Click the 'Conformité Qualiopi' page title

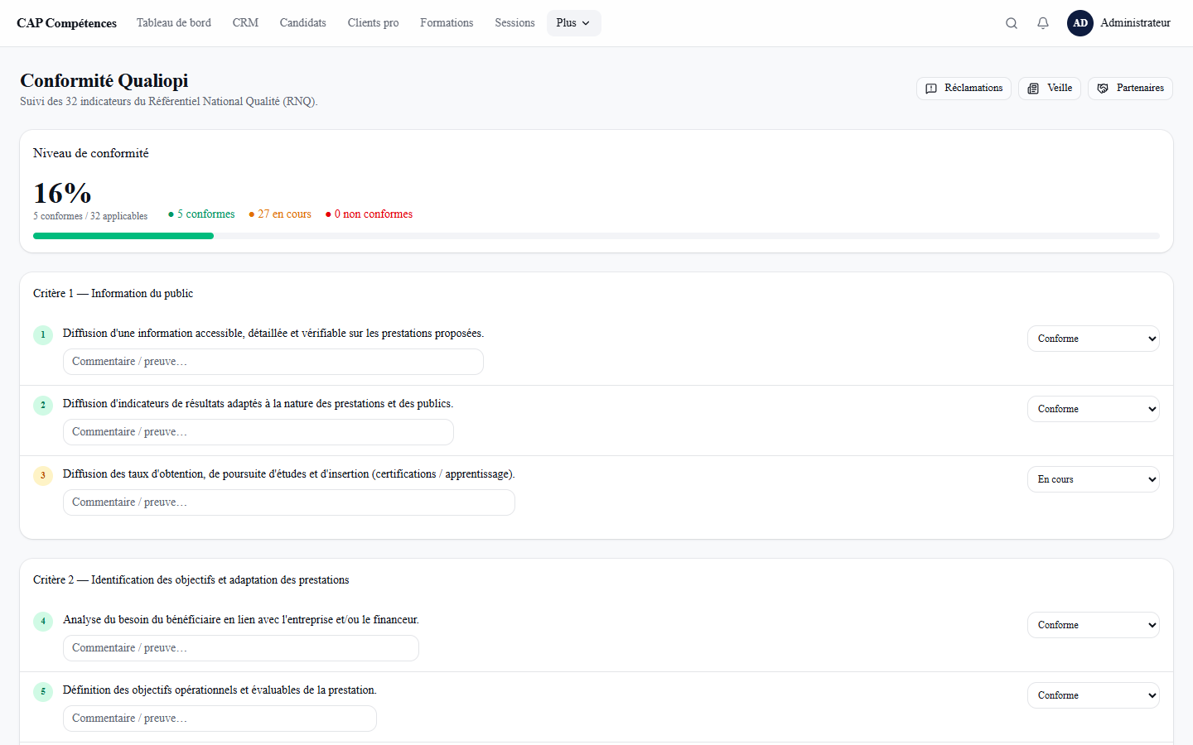point(104,81)
